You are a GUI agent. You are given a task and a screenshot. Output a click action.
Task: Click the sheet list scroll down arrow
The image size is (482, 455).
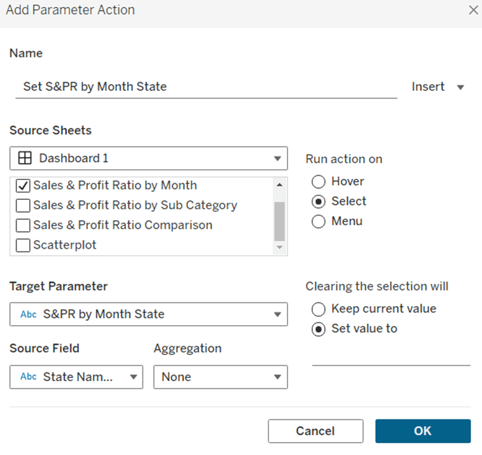tap(279, 247)
